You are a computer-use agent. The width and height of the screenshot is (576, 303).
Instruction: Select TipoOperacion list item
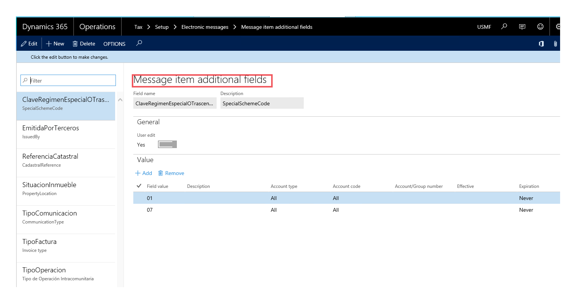pos(66,275)
